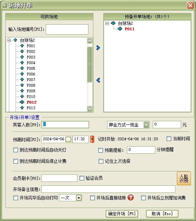Click the 确定开场 [F5] button
This screenshot has width=196, height=221.
(122, 214)
